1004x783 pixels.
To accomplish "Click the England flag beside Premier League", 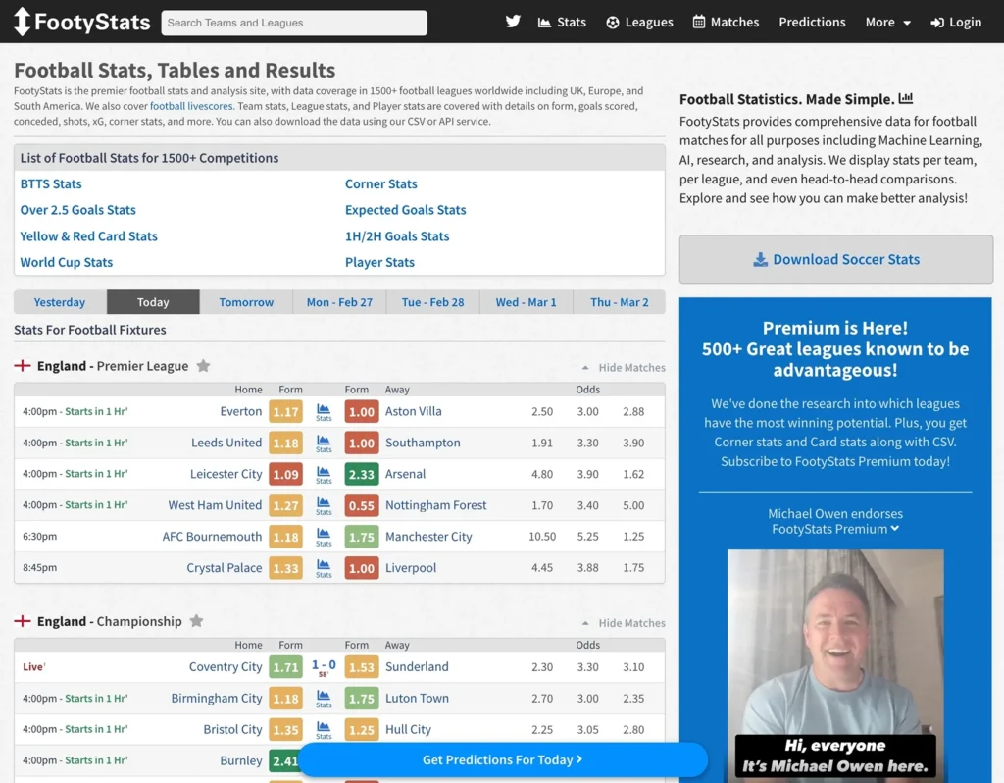I will click(x=23, y=366).
